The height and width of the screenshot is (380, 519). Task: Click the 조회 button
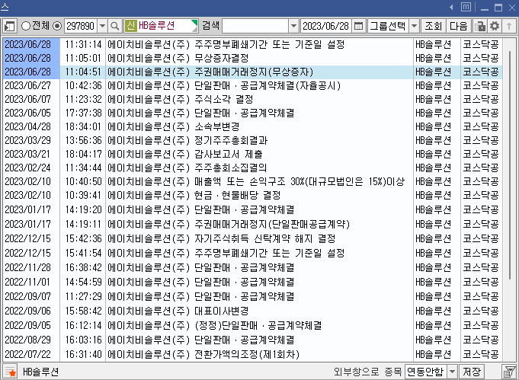pos(434,26)
